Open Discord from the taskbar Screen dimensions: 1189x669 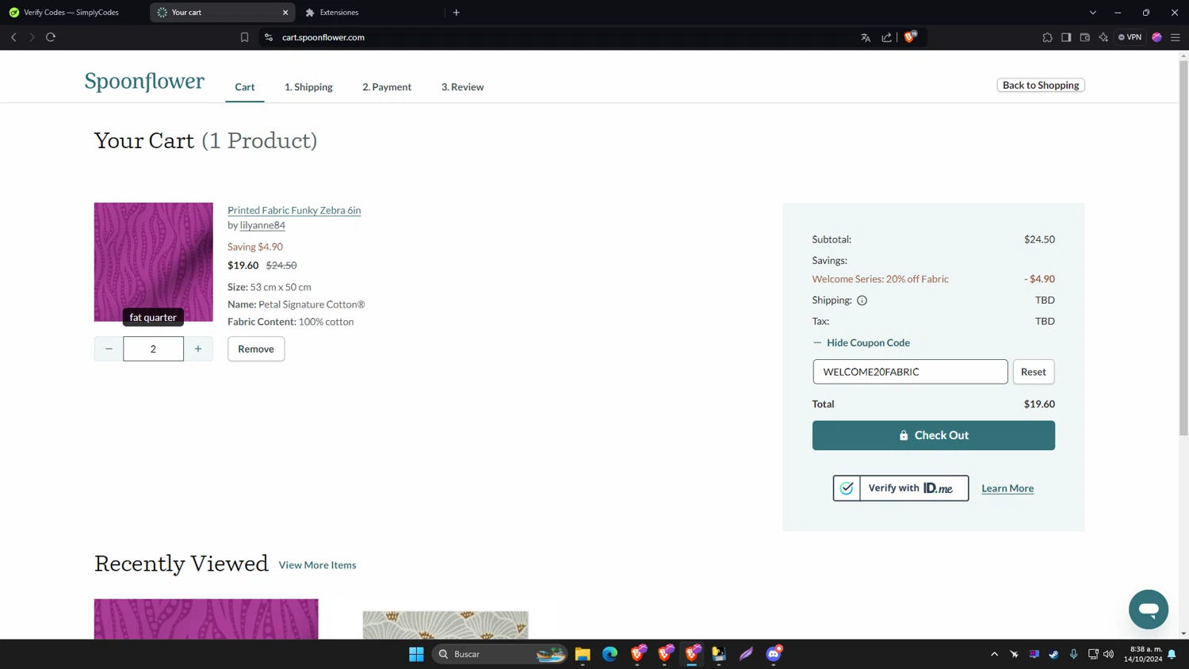coord(774,654)
